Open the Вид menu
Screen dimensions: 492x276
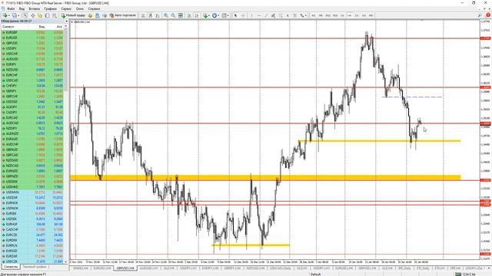click(x=22, y=8)
